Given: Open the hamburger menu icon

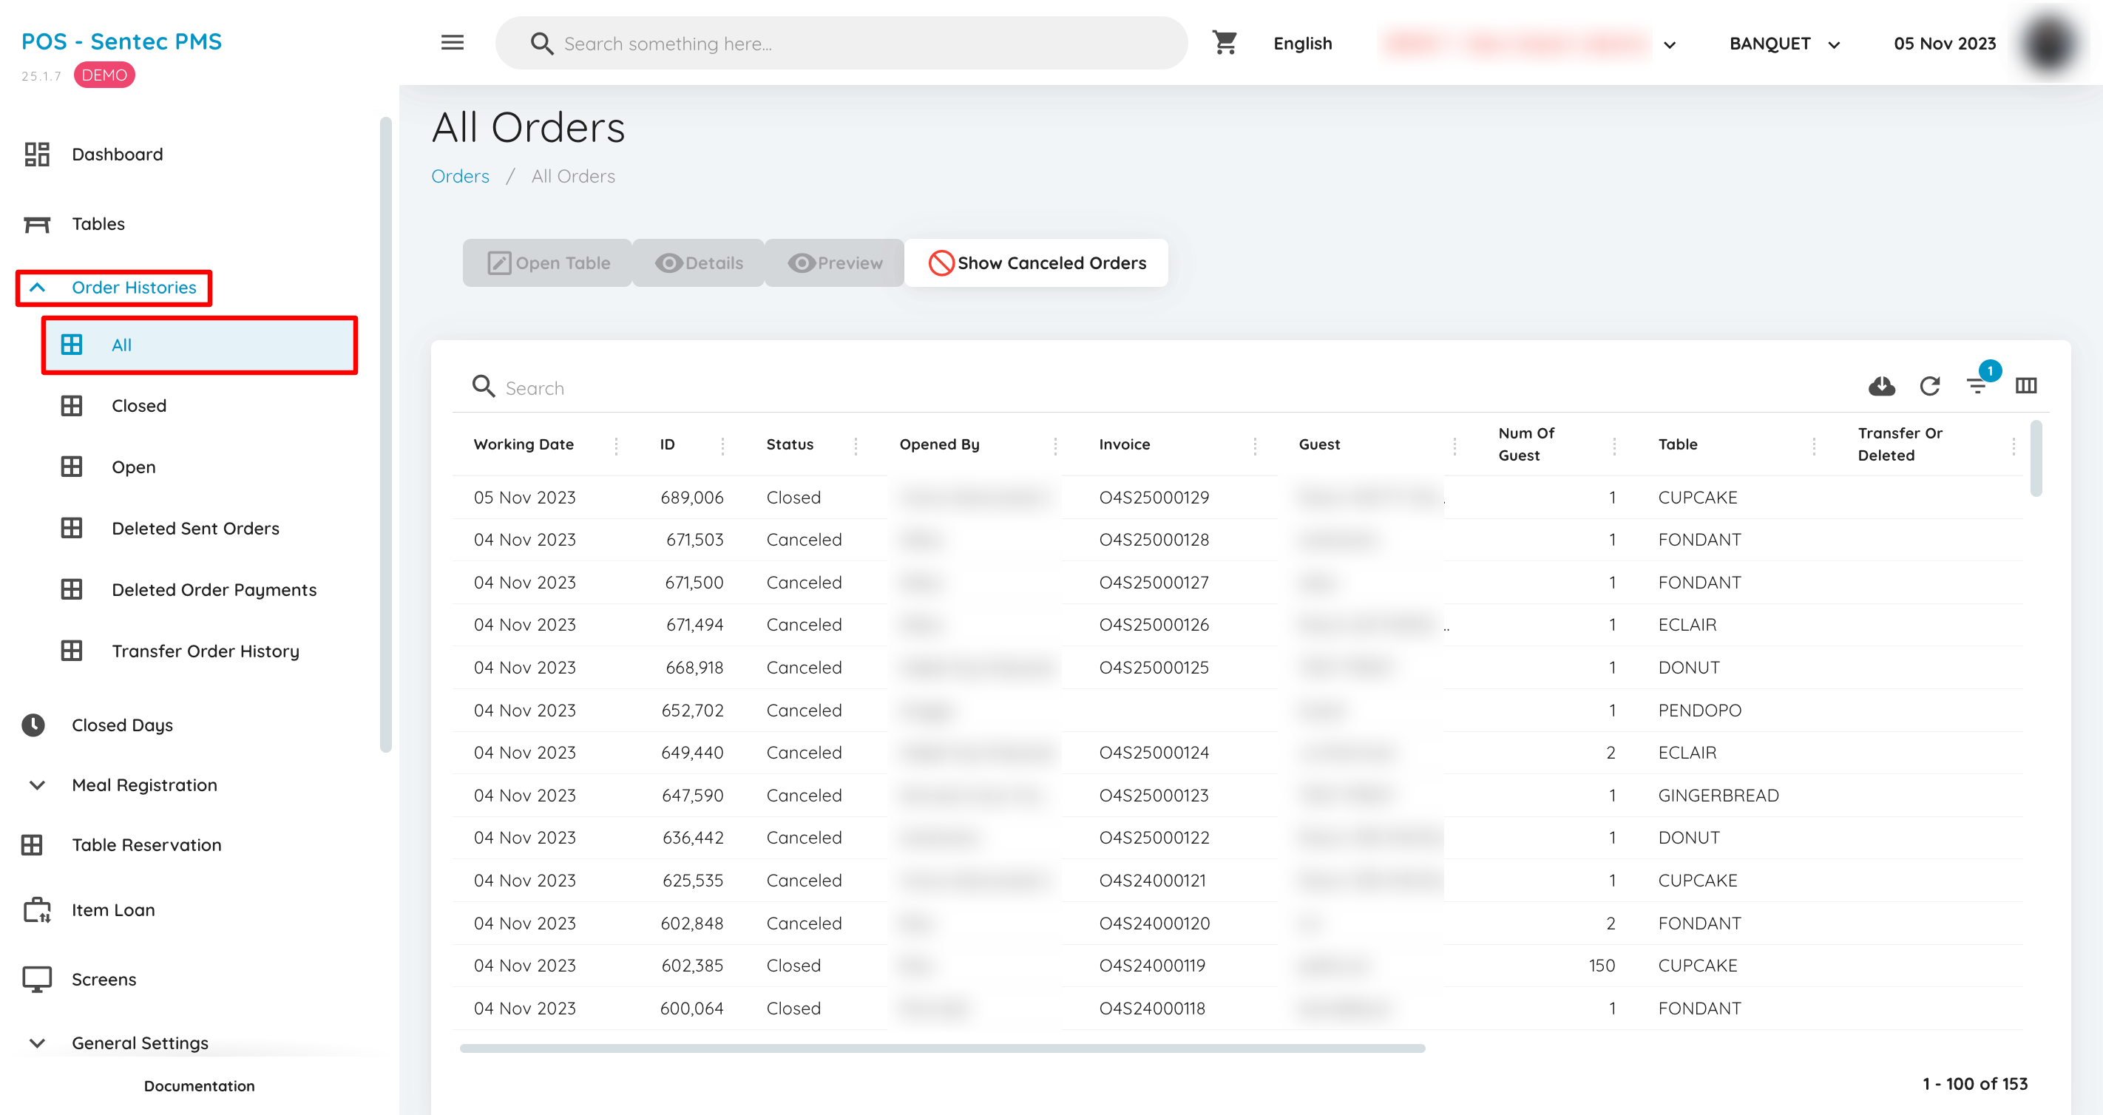Looking at the screenshot, I should pyautogui.click(x=453, y=44).
